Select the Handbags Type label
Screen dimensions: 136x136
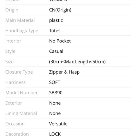point(22,31)
